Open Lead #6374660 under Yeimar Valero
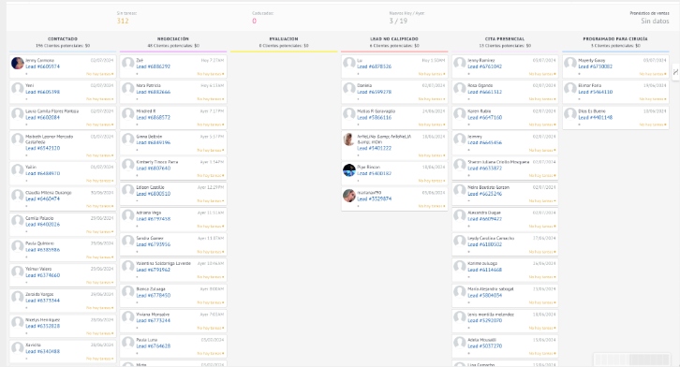Screen dimensions: 680x367 [x=42, y=275]
